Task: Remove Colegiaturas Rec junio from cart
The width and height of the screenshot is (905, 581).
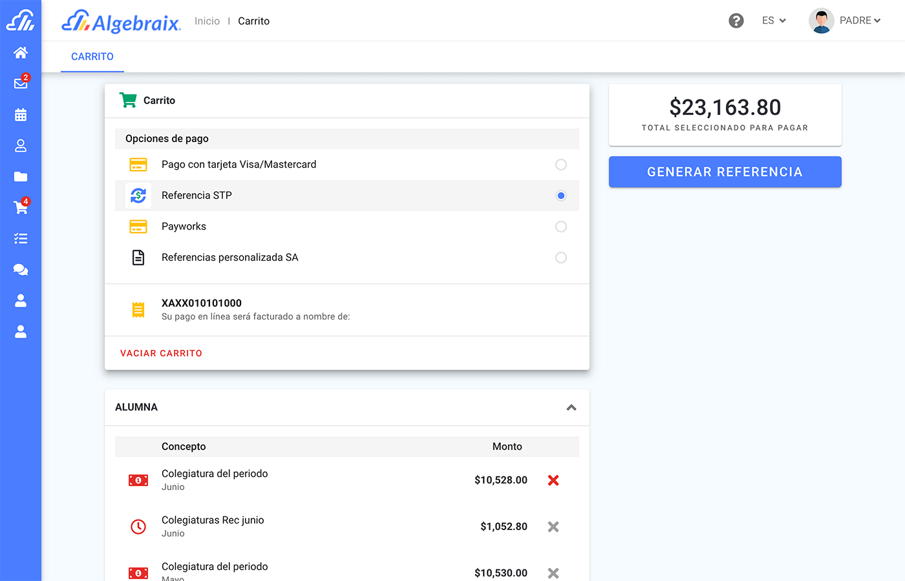Action: pos(553,527)
